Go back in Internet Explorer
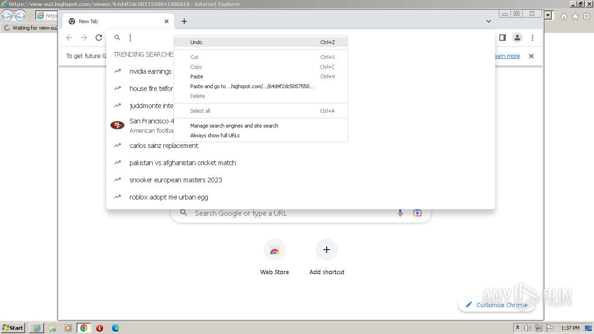The height and width of the screenshot is (334, 594). [x=7, y=15]
